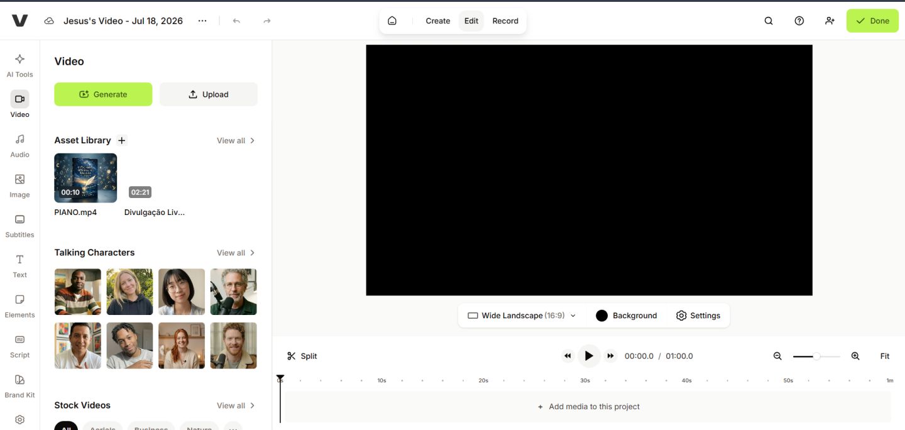Skip backward in playback
Viewport: 905px width, 430px height.
tap(568, 356)
